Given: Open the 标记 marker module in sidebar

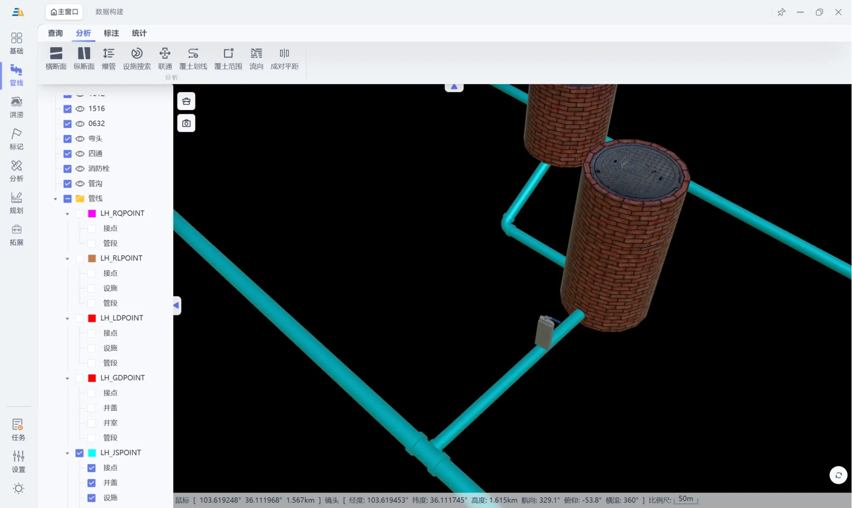Looking at the screenshot, I should coord(16,139).
